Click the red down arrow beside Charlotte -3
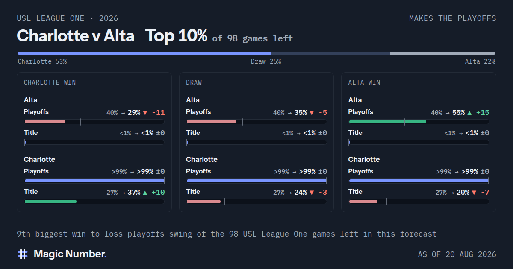The width and height of the screenshot is (513, 269). [311, 193]
